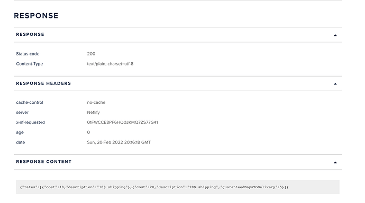
Task: Click the Status code label
Action: pos(28,54)
